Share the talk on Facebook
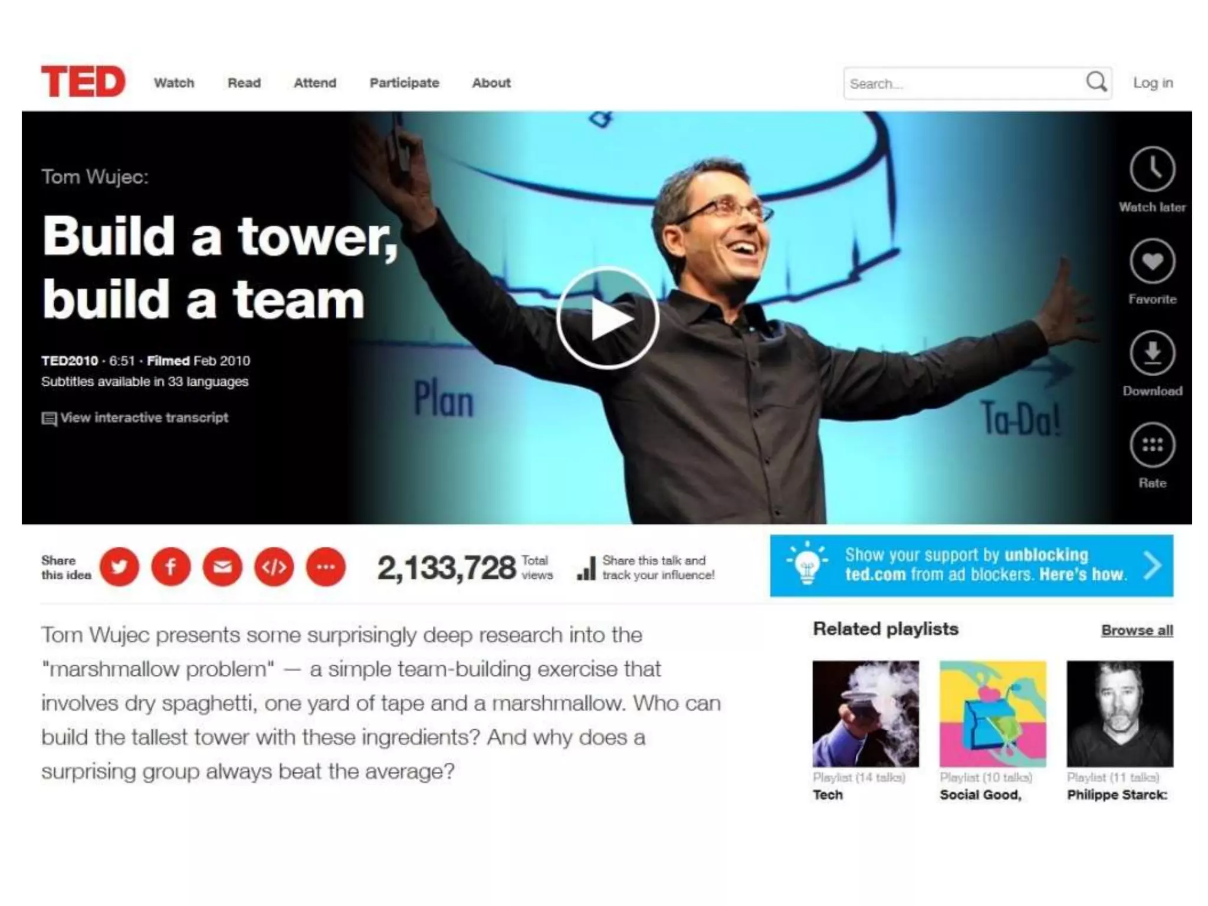The image size is (1208, 906). [171, 567]
